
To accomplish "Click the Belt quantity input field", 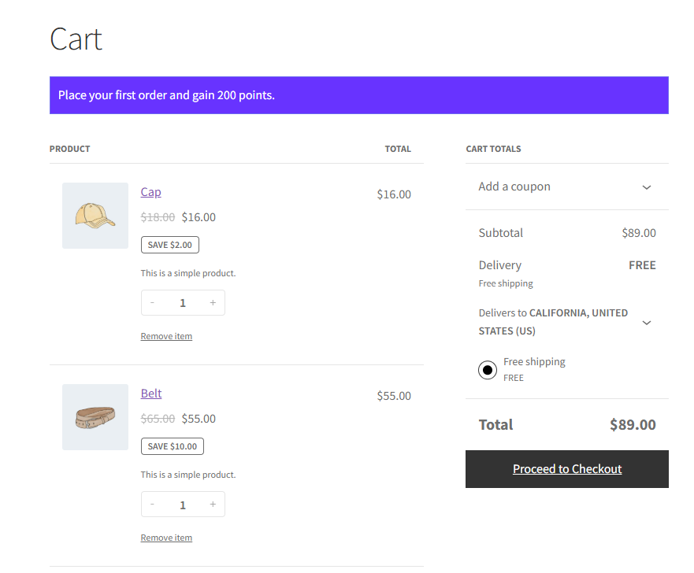I will [183, 505].
